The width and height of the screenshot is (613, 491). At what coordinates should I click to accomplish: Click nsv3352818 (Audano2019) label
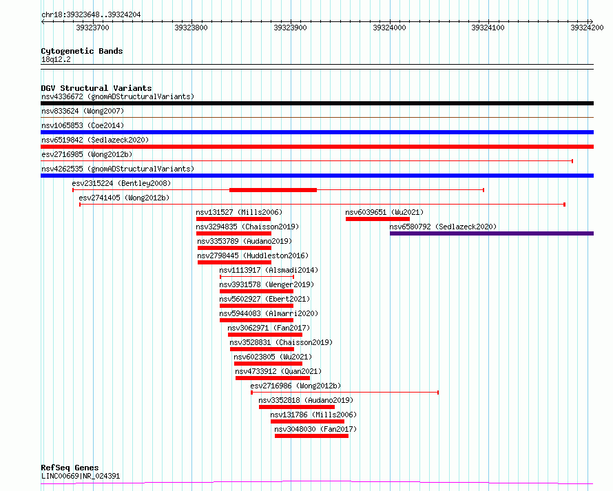[x=306, y=400]
